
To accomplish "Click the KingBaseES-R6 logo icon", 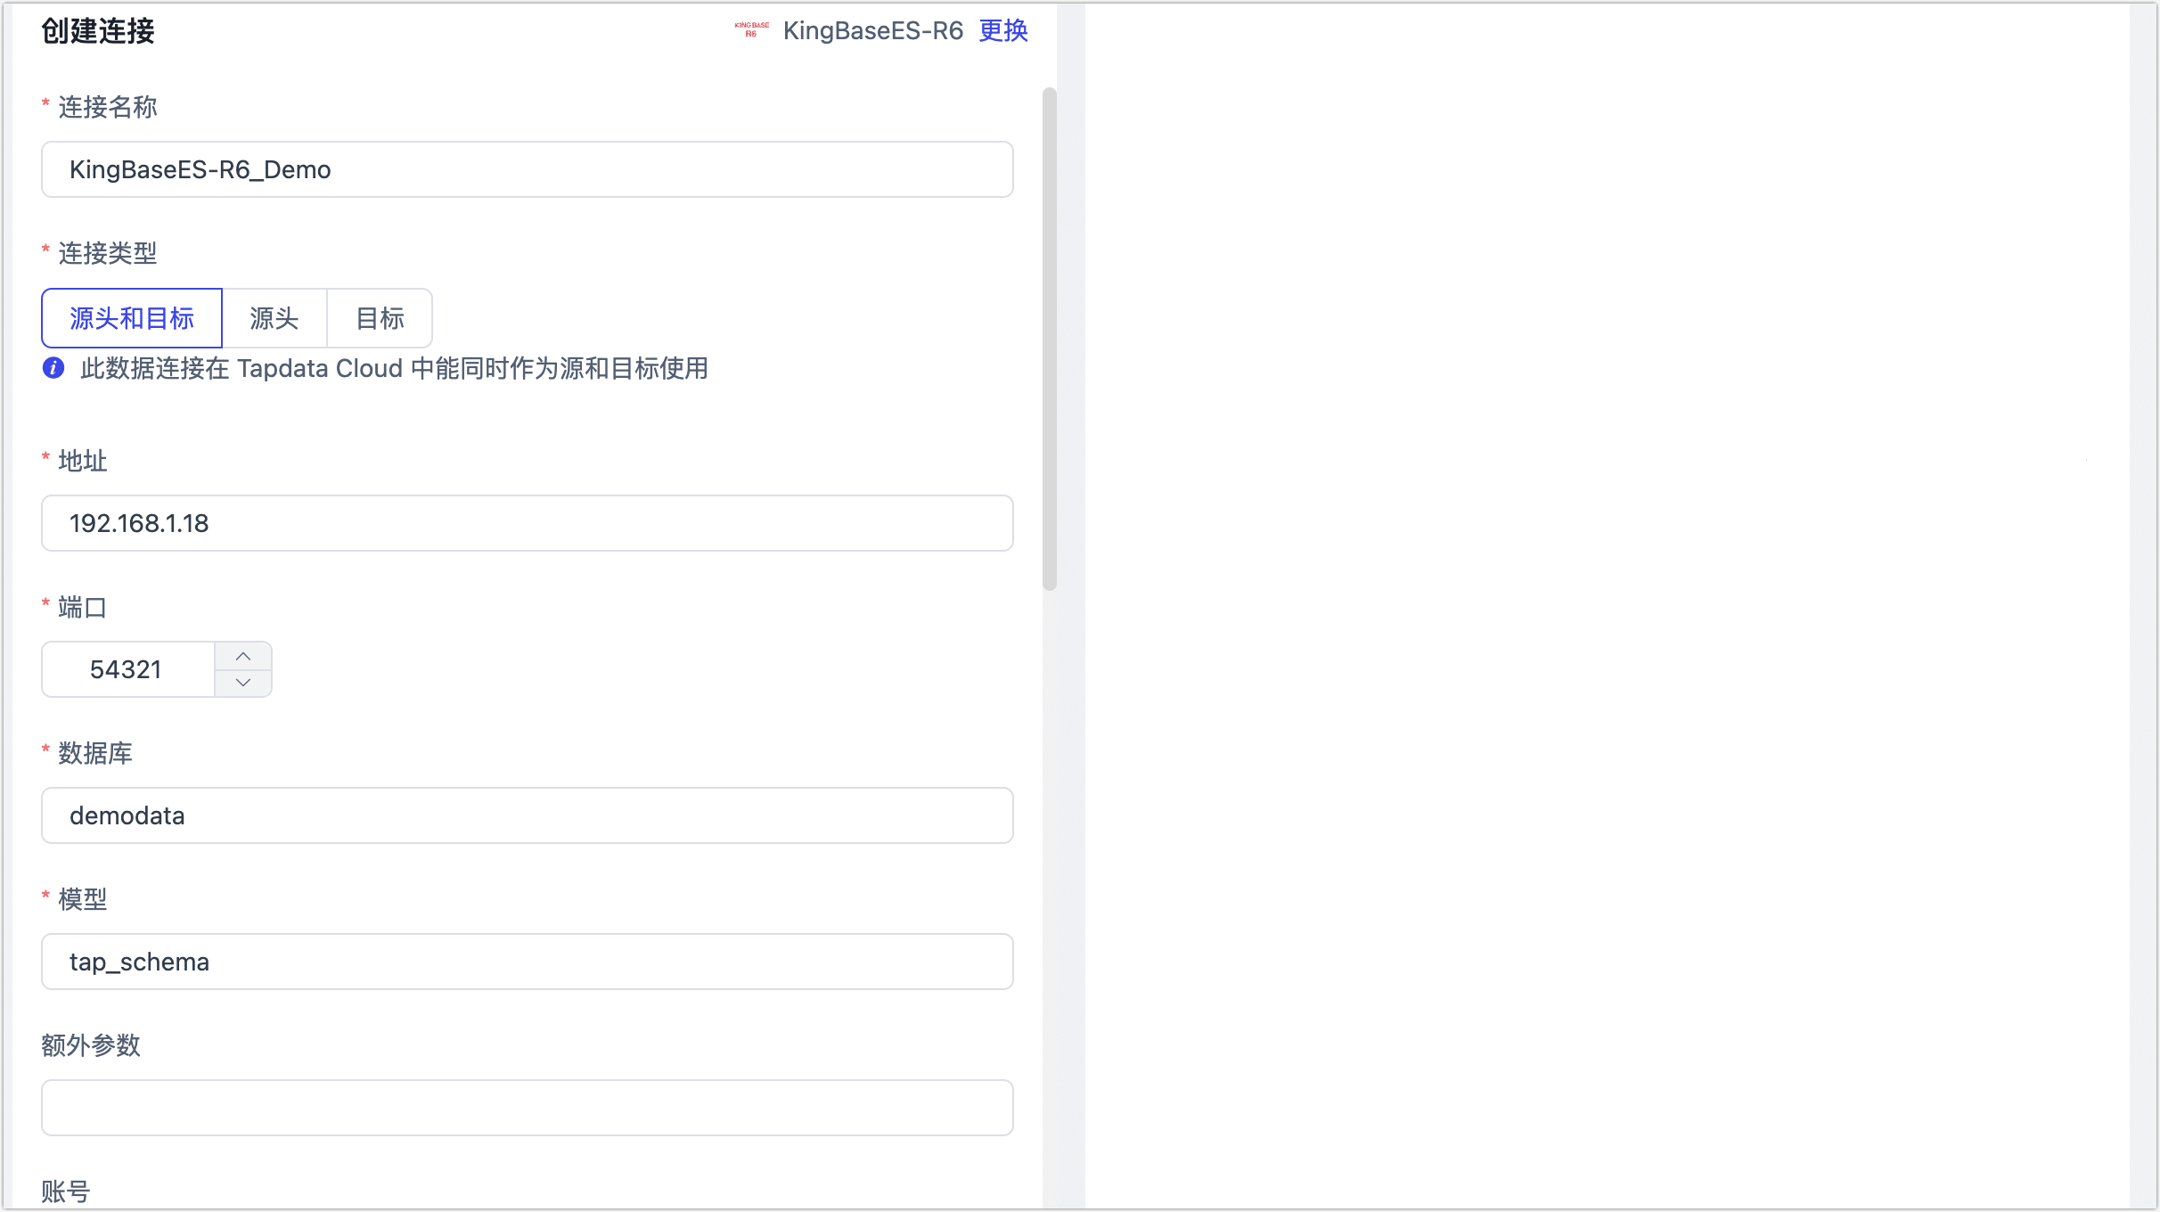I will point(751,30).
